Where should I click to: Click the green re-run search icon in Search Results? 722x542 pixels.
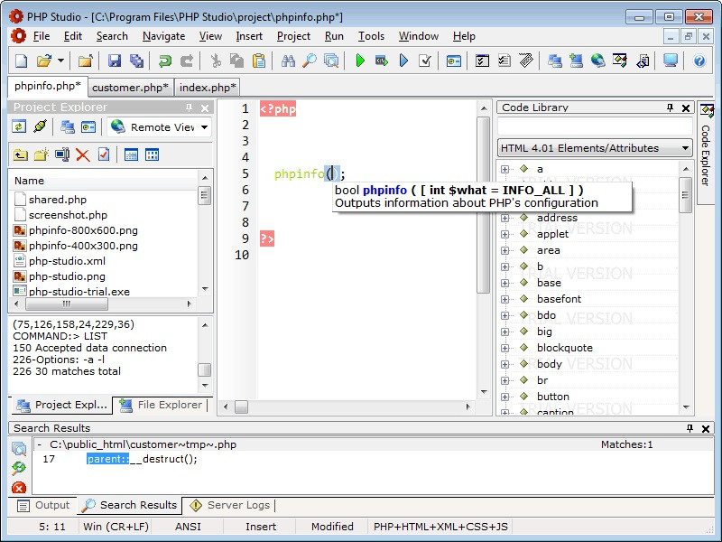(19, 468)
